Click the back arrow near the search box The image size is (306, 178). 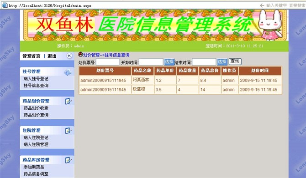(262, 5)
